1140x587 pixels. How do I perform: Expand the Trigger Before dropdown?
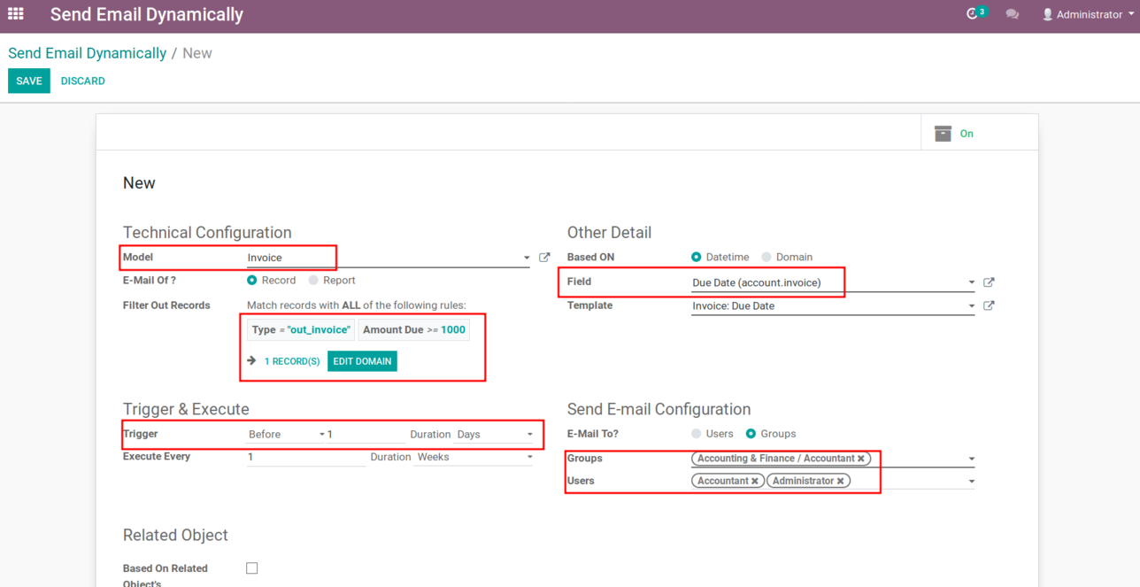(x=286, y=435)
